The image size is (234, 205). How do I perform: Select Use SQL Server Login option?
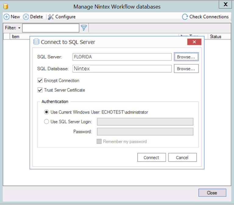pyautogui.click(x=46, y=122)
